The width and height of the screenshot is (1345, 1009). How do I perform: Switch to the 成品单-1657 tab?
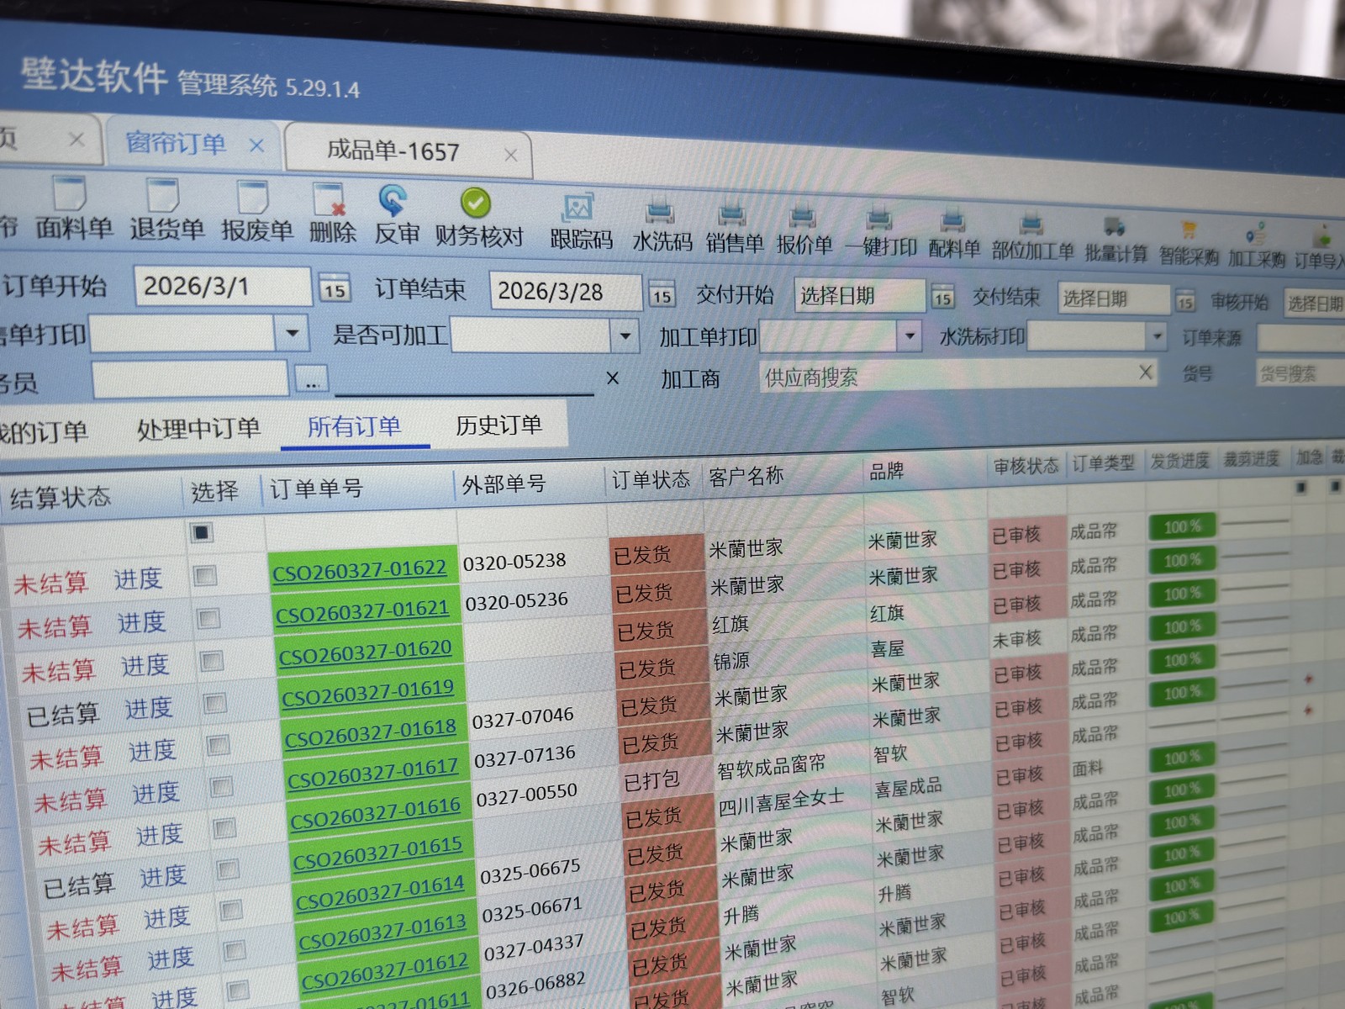[393, 151]
